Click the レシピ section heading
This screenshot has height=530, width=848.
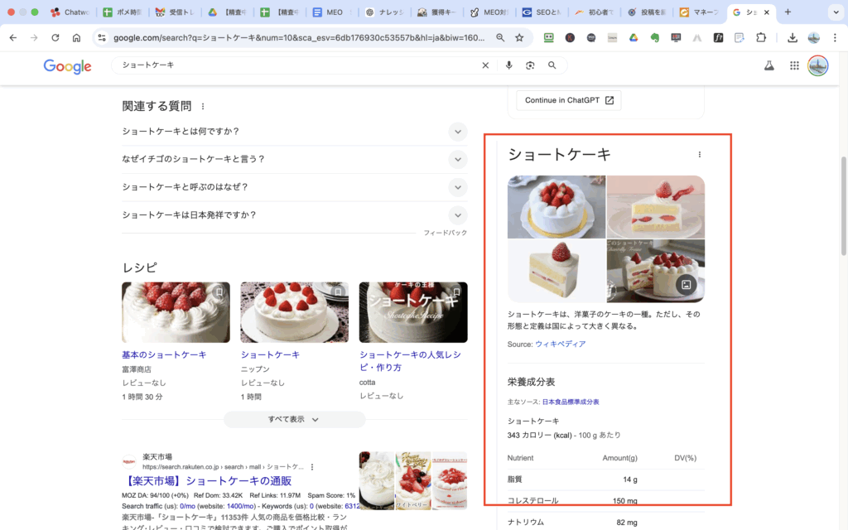(x=139, y=267)
